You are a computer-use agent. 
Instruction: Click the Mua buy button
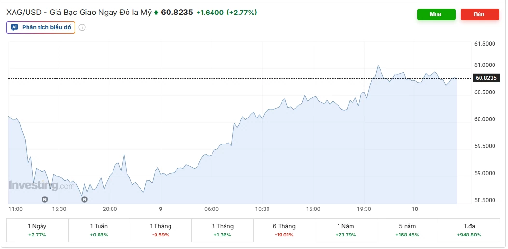[437, 14]
